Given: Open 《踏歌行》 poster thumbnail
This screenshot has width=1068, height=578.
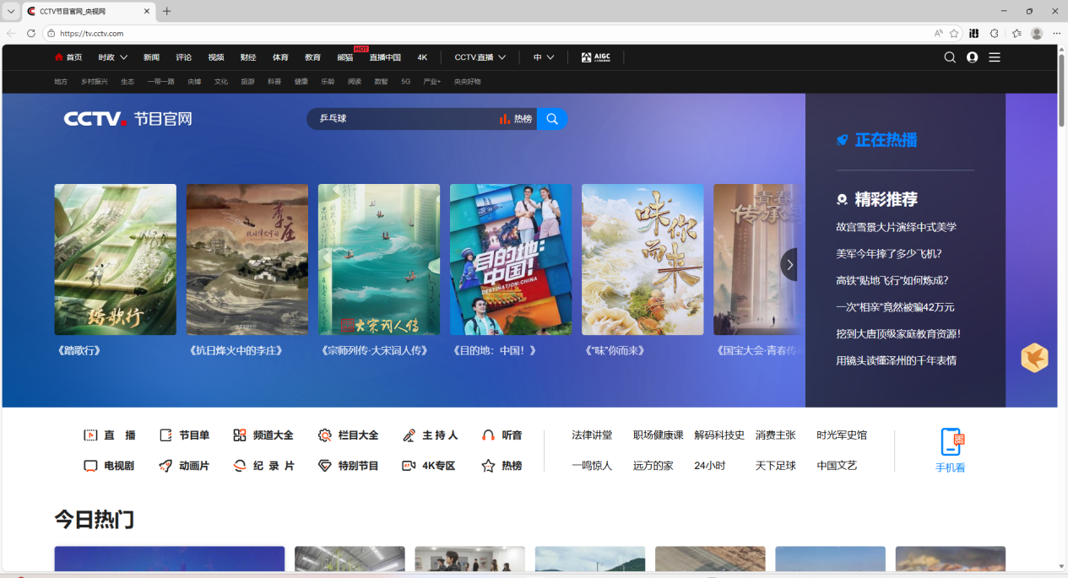Looking at the screenshot, I should [x=116, y=260].
